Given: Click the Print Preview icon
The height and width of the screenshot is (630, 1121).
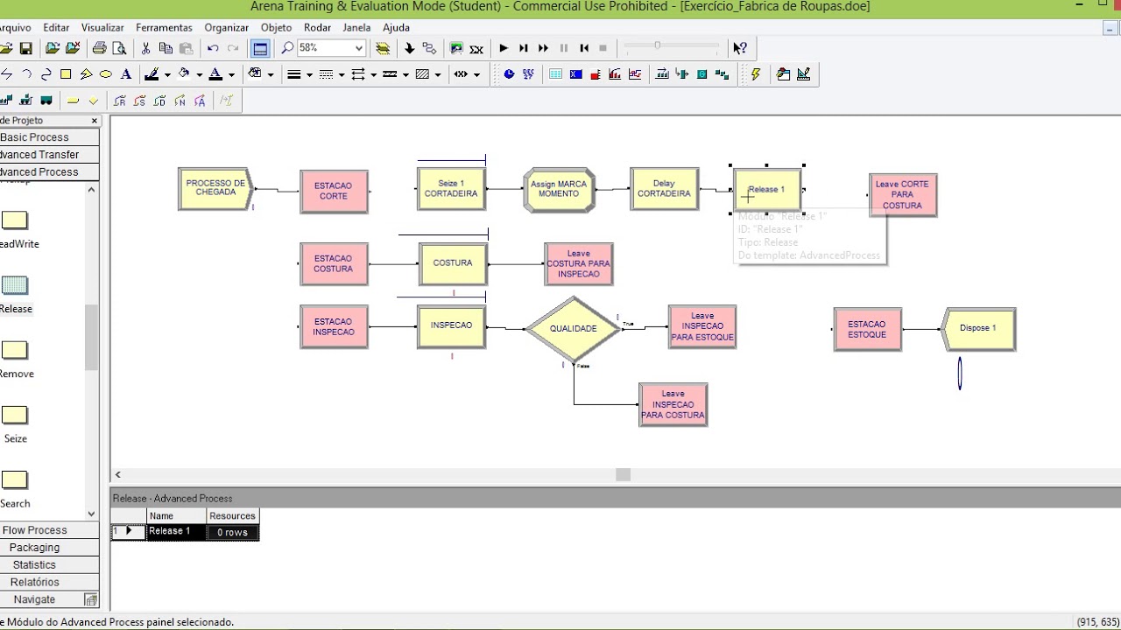Looking at the screenshot, I should click(x=119, y=48).
